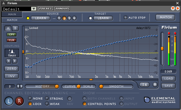Click the SAVE button

pyautogui.click(x=168, y=86)
